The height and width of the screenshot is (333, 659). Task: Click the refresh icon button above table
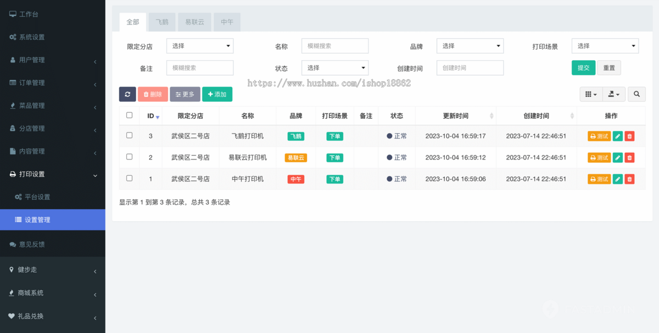point(127,94)
